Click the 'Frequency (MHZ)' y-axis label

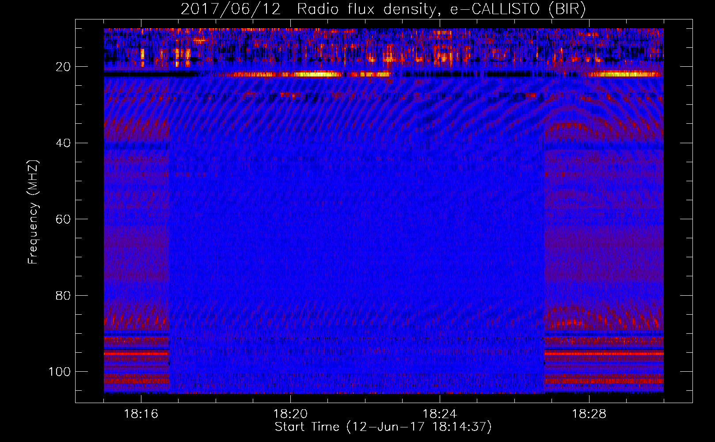click(33, 212)
